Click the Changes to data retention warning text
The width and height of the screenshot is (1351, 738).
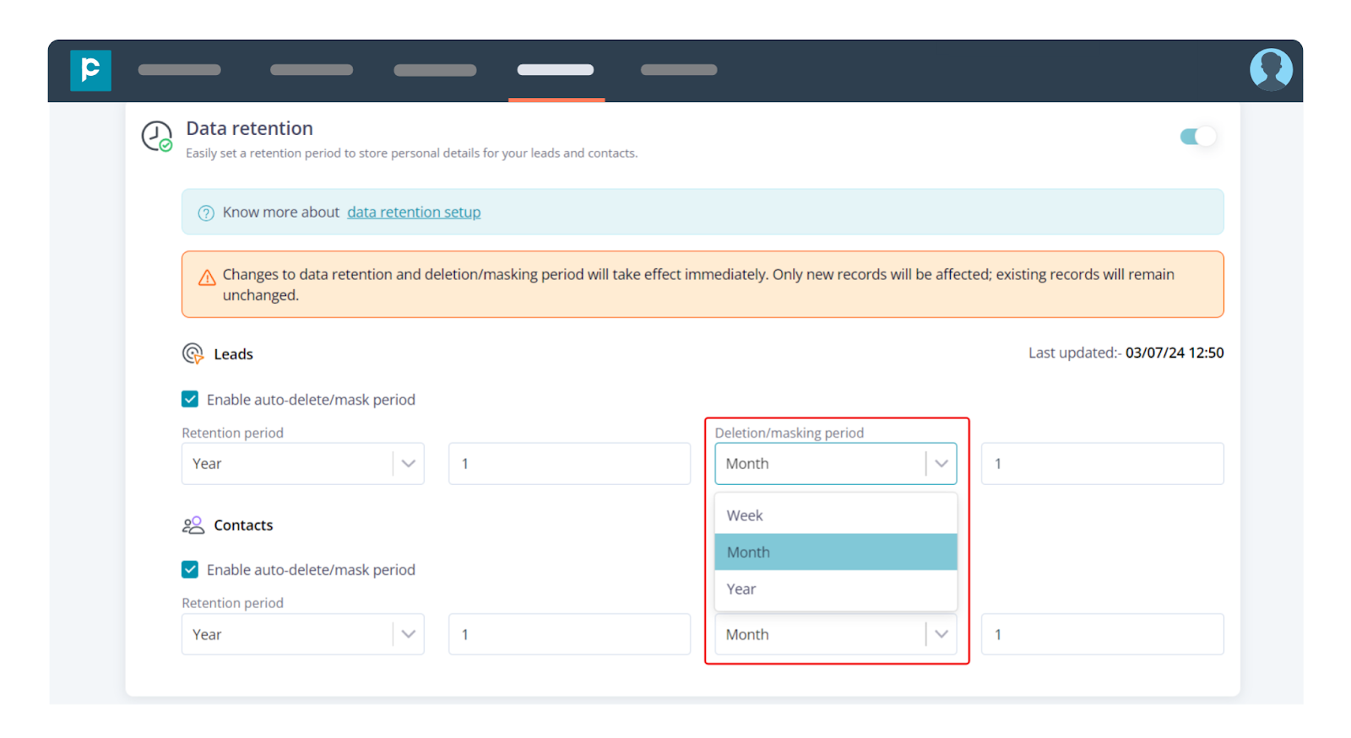coord(698,285)
